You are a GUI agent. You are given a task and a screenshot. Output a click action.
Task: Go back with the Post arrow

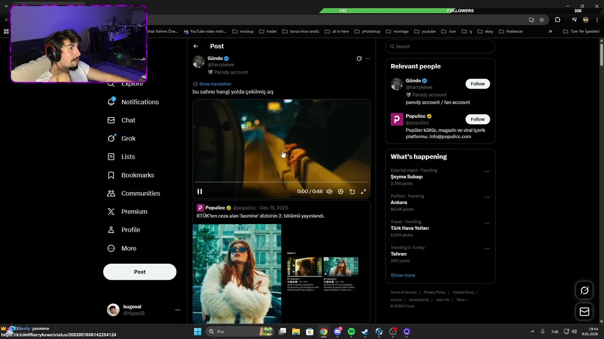coord(196,46)
